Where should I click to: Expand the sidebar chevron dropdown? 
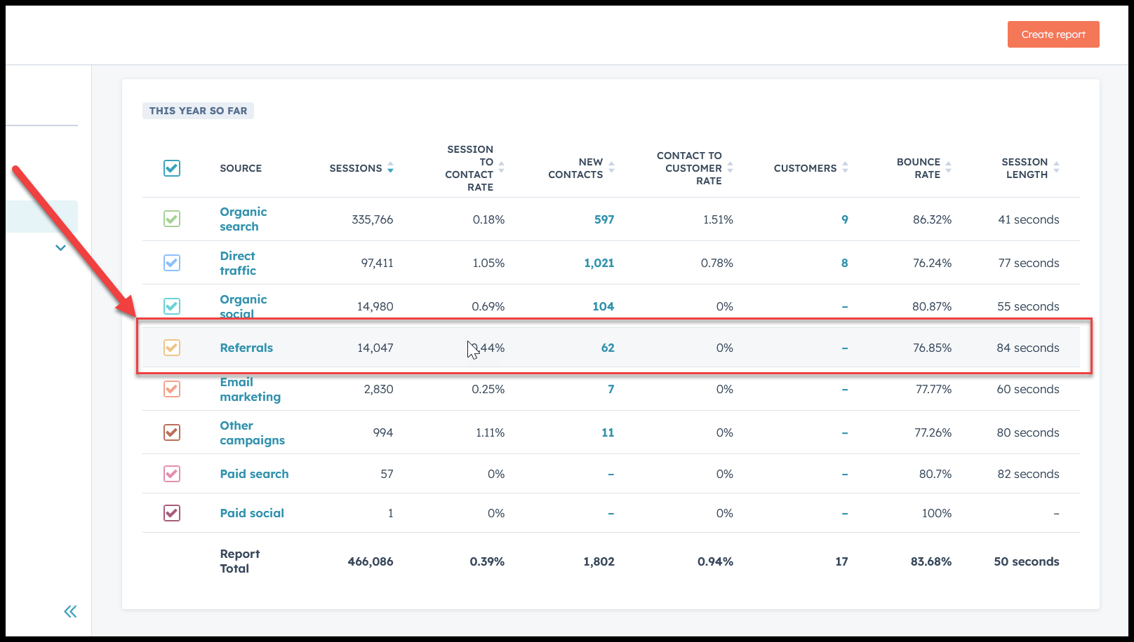coord(60,247)
